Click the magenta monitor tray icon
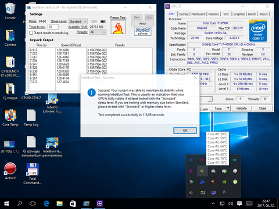279x209 pixels. point(213,193)
